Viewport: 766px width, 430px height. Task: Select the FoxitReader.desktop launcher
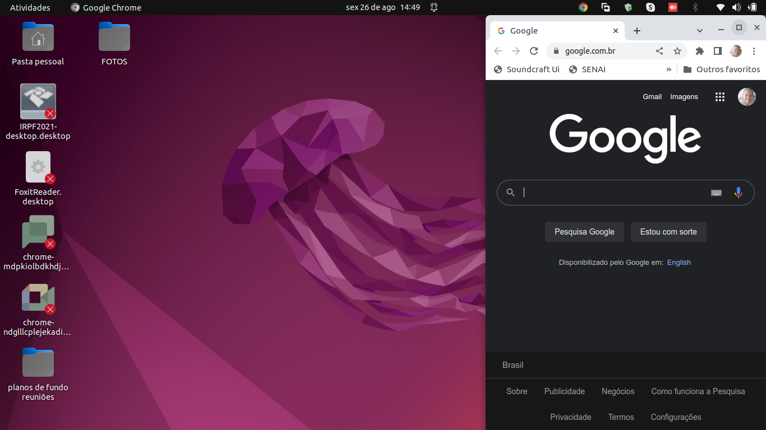[x=38, y=178]
